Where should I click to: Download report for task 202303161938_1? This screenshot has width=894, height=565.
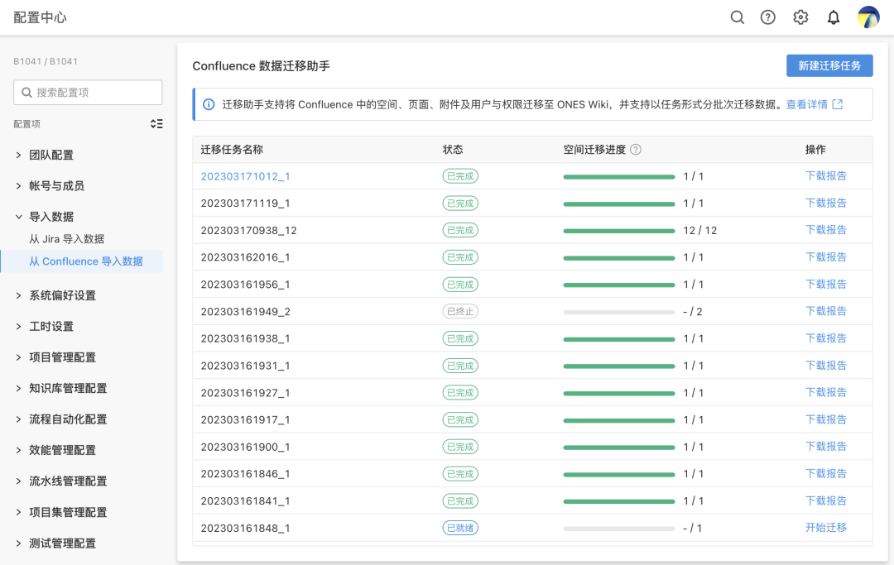[x=825, y=338]
